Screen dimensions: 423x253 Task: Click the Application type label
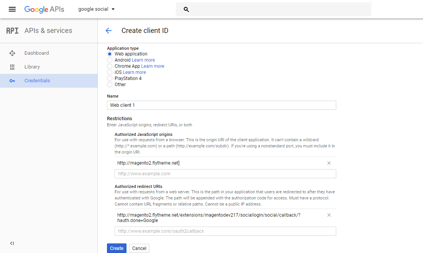tap(123, 48)
